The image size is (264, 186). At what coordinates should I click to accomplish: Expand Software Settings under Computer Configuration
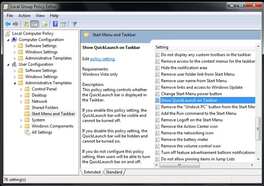pyautogui.click(x=15, y=46)
